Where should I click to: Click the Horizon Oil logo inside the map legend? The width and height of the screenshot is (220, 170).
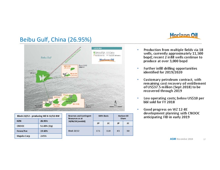[x=107, y=60]
